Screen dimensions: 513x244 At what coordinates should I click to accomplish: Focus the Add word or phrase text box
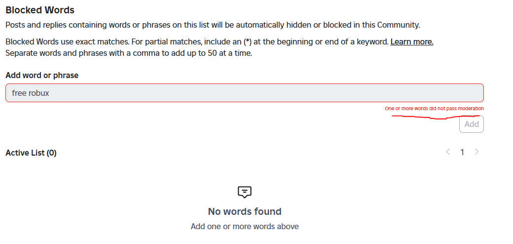[244, 93]
